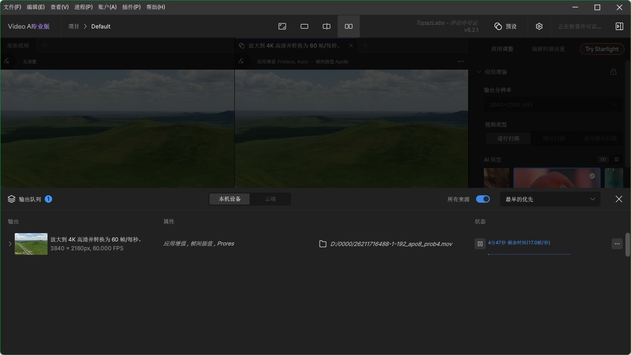Toggle the right sidebar panel

coord(619,26)
